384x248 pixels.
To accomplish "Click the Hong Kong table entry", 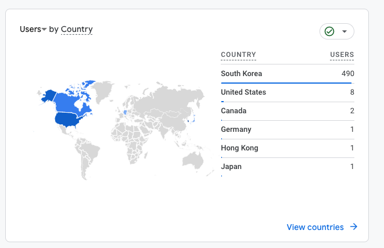I will click(288, 148).
